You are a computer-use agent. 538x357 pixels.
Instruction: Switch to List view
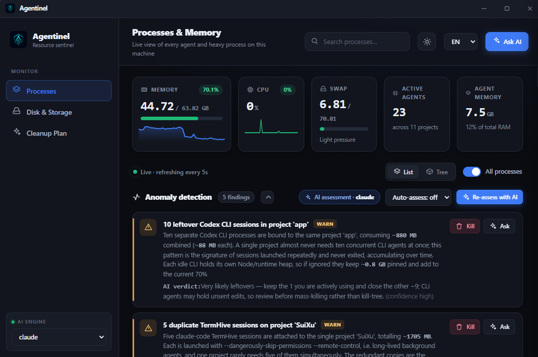coord(403,172)
